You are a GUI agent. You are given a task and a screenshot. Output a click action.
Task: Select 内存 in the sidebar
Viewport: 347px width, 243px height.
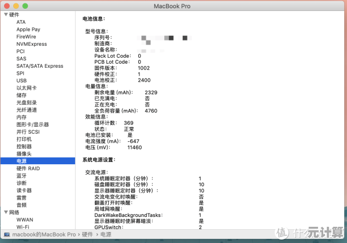click(21, 117)
